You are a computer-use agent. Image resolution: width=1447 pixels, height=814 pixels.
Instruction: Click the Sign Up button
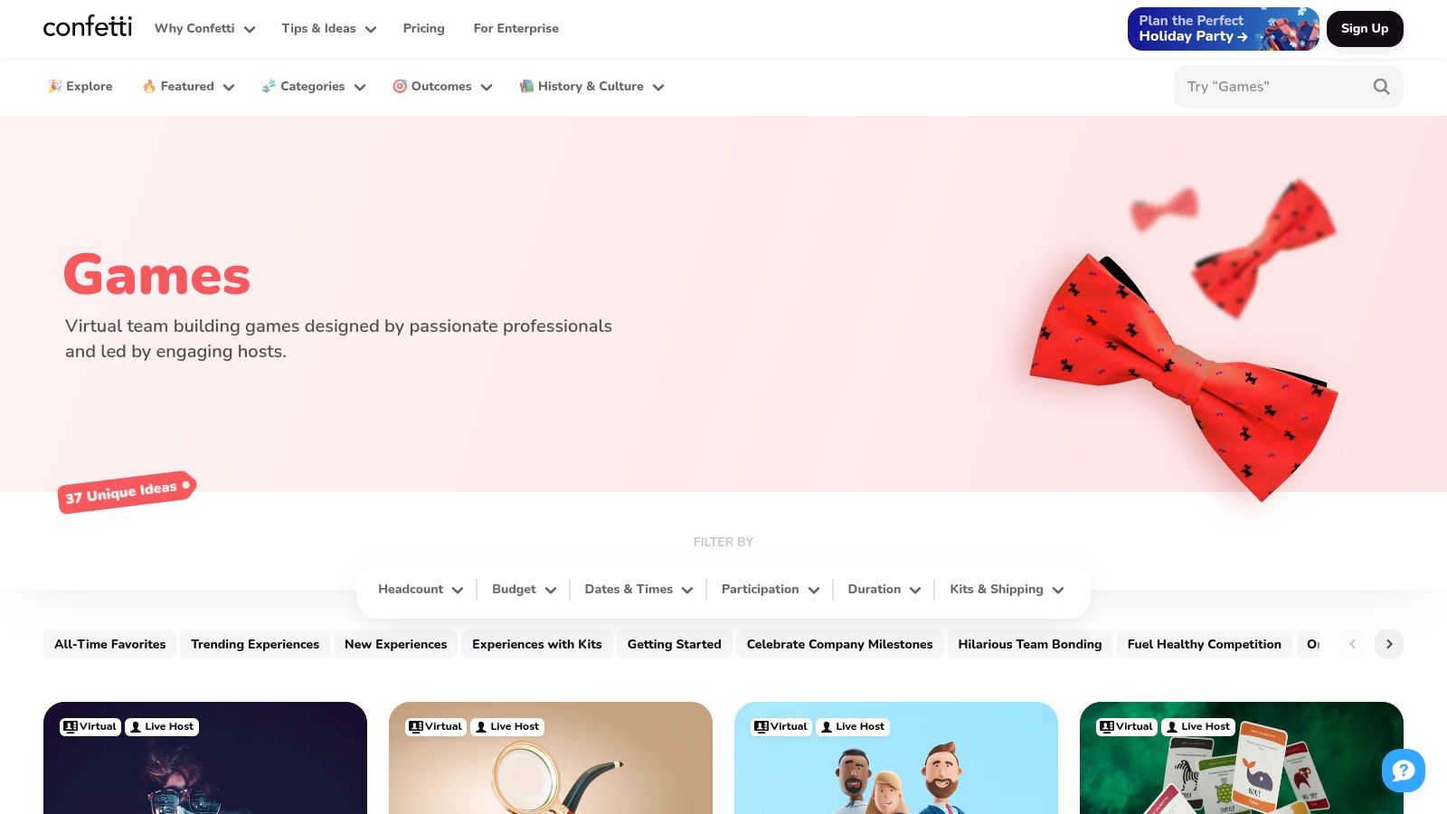click(x=1365, y=29)
